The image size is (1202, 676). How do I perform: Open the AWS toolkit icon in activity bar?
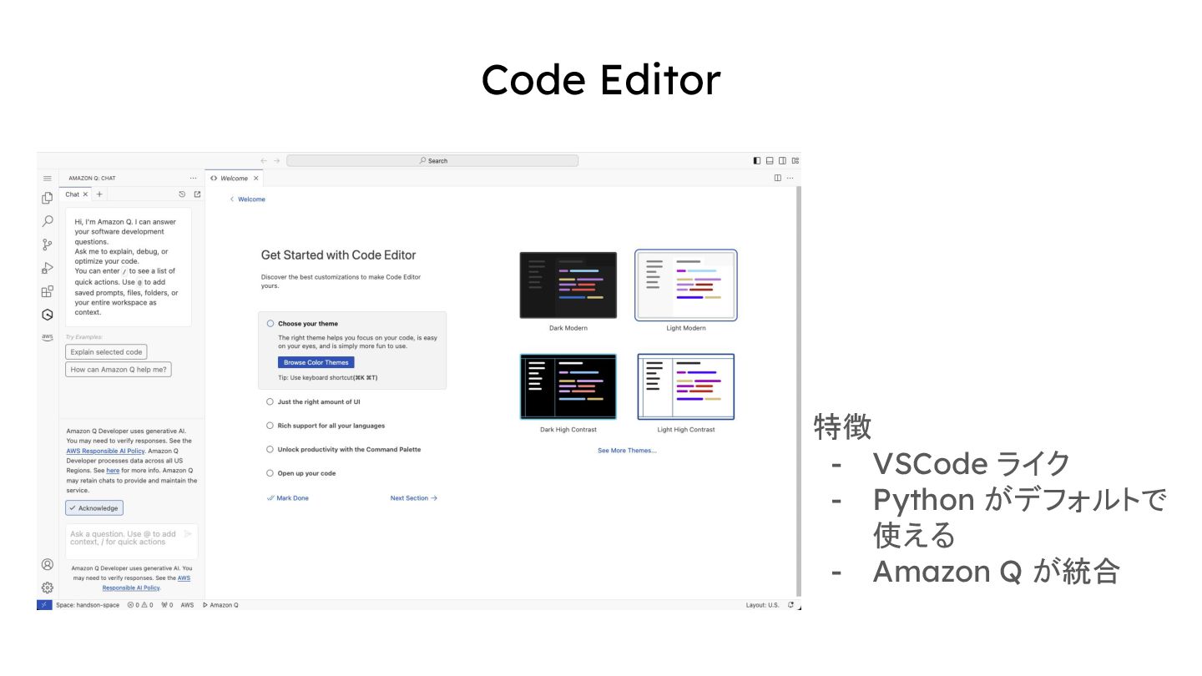(48, 337)
